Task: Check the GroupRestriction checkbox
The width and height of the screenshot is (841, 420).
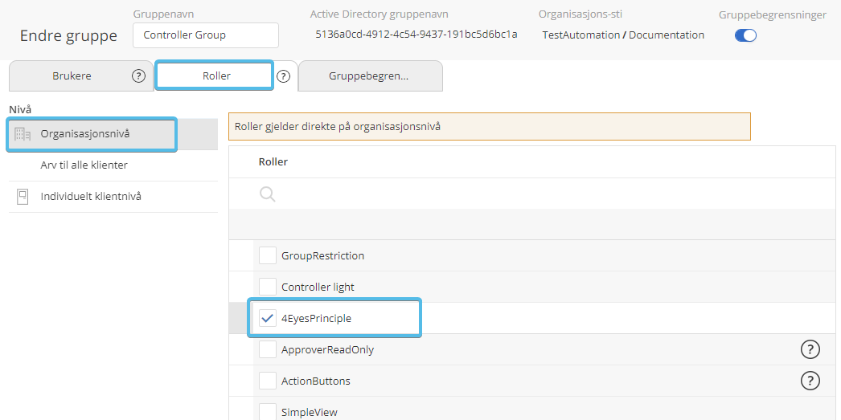Action: (x=268, y=255)
